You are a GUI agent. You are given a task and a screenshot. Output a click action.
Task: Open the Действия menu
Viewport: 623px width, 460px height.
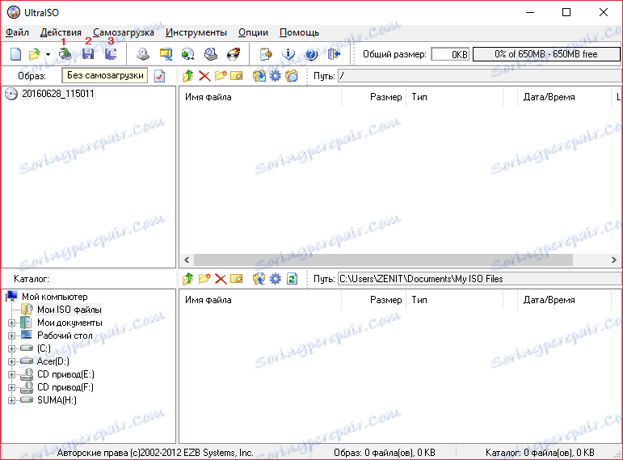click(x=61, y=32)
